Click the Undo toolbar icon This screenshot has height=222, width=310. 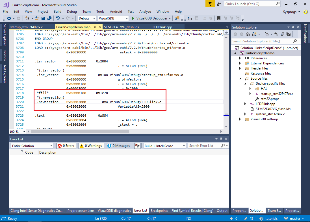point(58,18)
